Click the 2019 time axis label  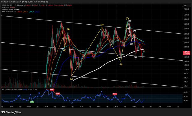coord(11,107)
